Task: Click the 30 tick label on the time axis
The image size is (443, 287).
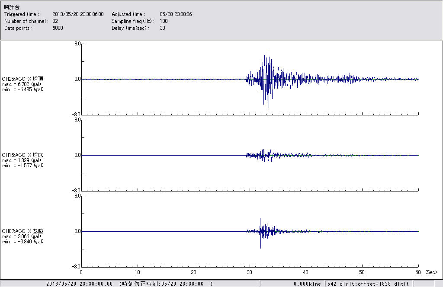Action: pos(250,272)
